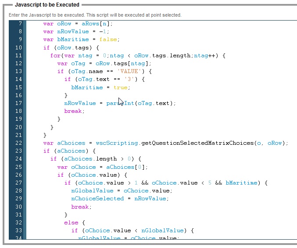Click the 'Javascript to be Executed' heading
Image resolution: width=297 pixels, height=248 pixels.
pyautogui.click(x=47, y=5)
